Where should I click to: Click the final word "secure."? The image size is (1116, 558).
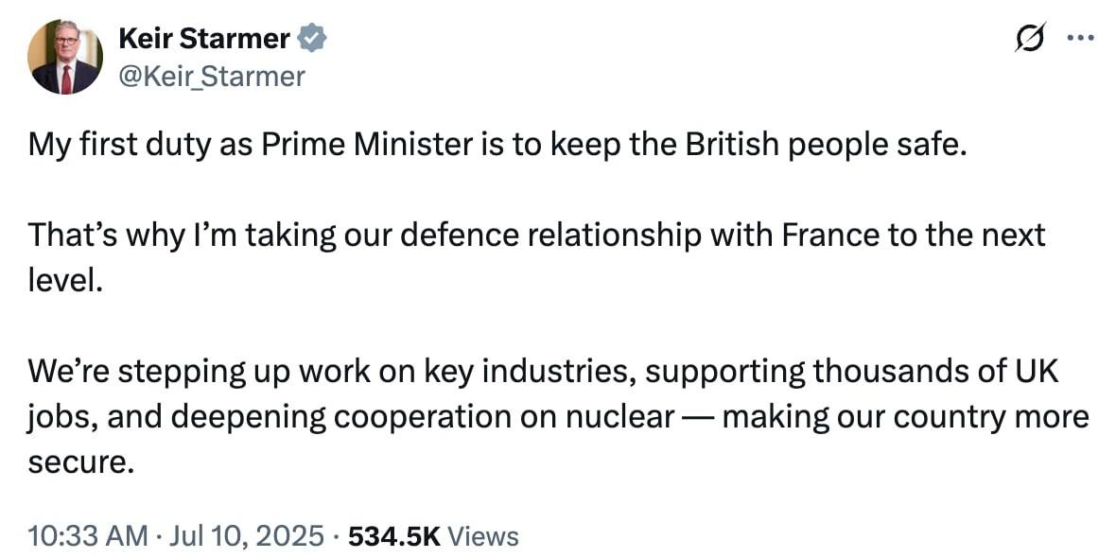78,462
